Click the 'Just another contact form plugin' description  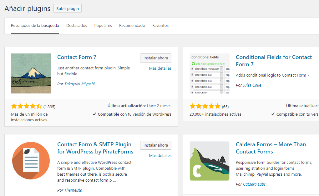[x=94, y=71]
